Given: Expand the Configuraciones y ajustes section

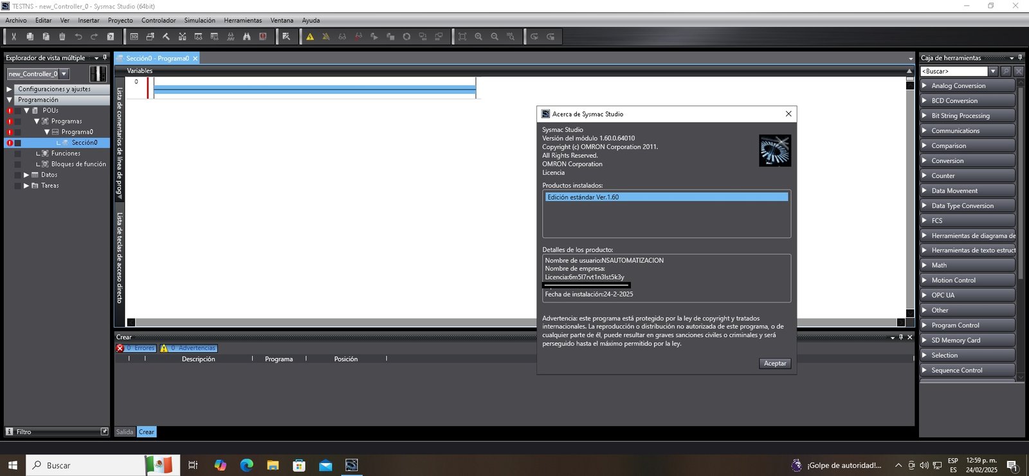Looking at the screenshot, I should 9,89.
